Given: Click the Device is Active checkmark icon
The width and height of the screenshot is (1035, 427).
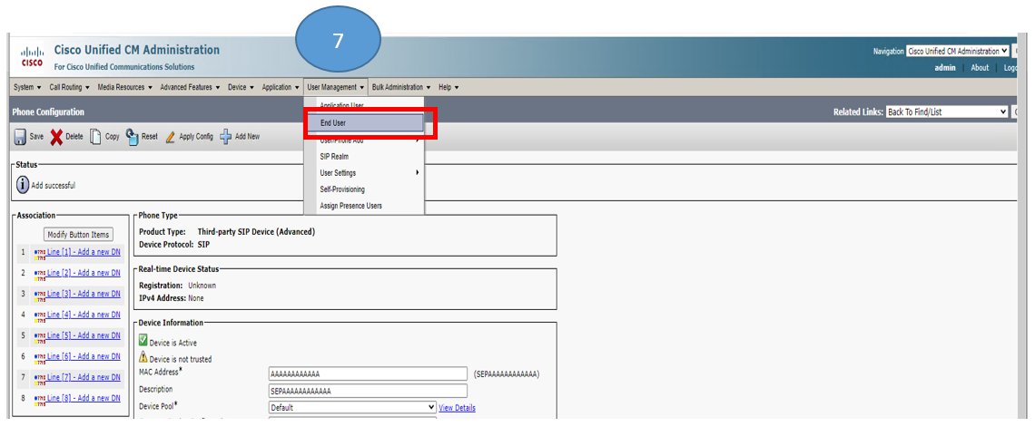Looking at the screenshot, I should point(143,342).
